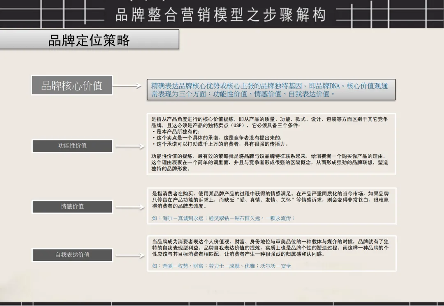Select the 品牌定位策略 header box

[x=90, y=41]
